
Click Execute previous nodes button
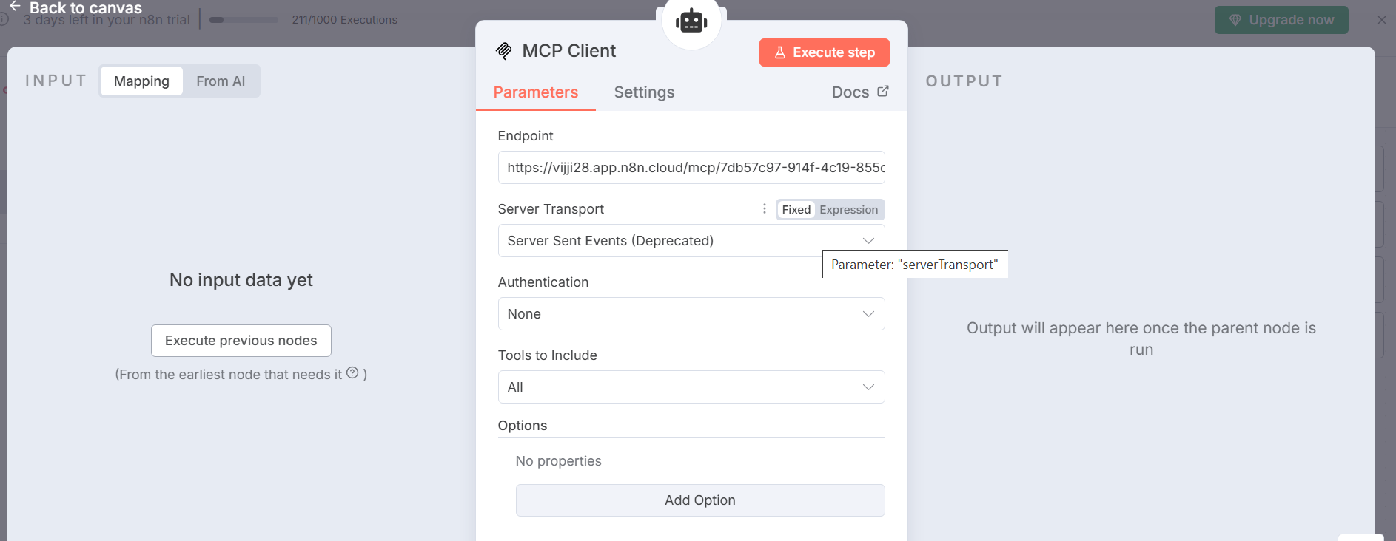[241, 341]
